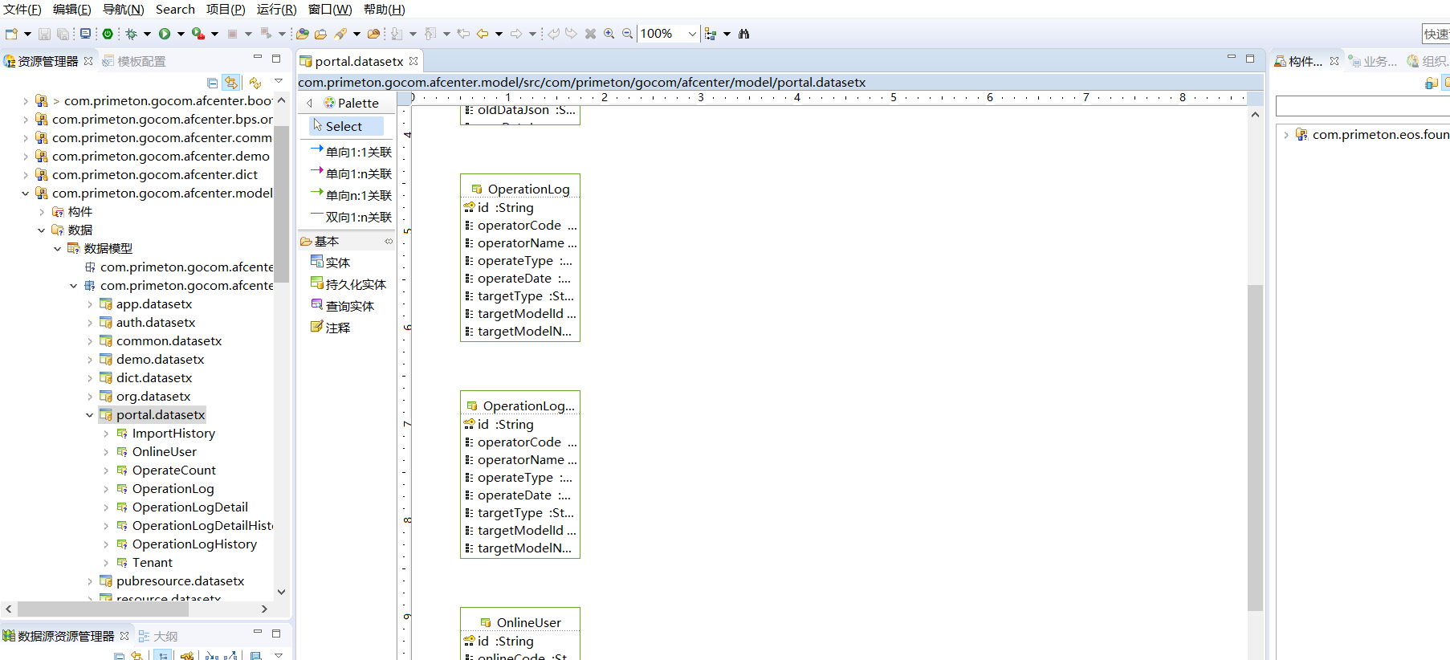Toggle Link with Editor in resource explorer
1450x660 pixels.
[x=231, y=83]
